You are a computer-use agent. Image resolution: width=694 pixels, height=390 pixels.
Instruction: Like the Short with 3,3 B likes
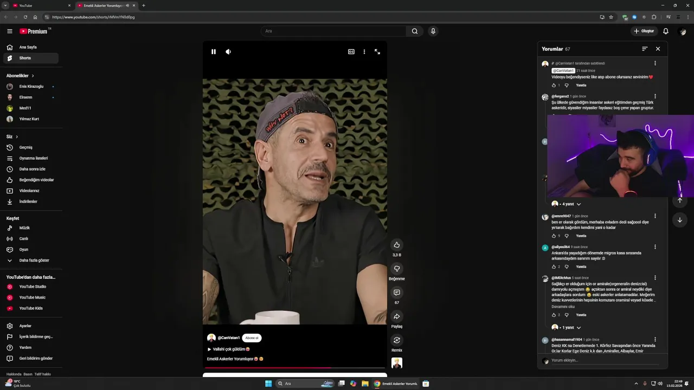tap(397, 245)
